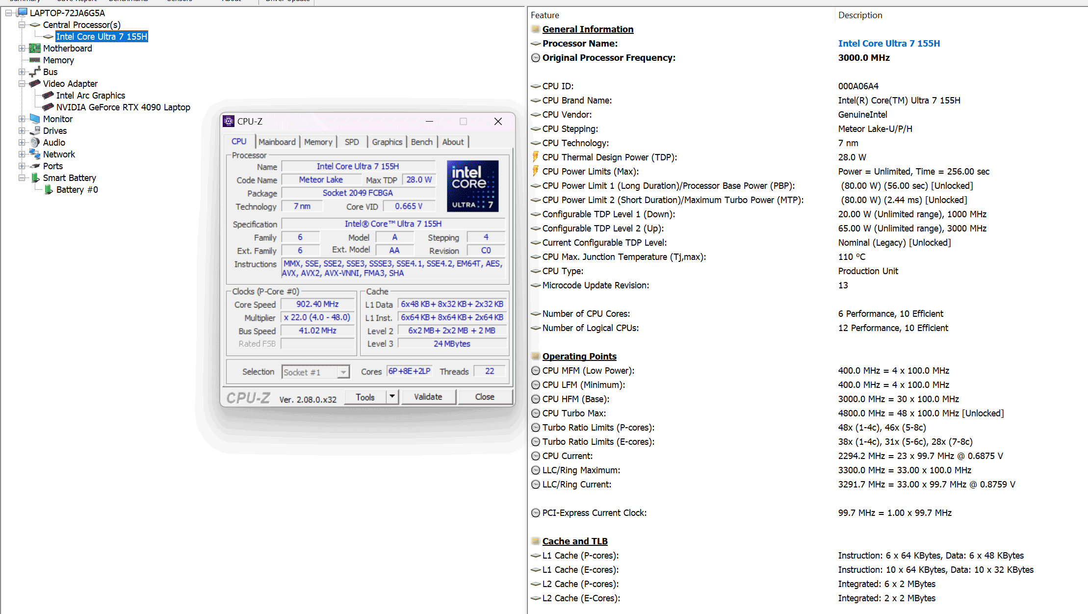The image size is (1088, 614).
Task: Click the Core VID 0.665 V field
Action: click(x=409, y=206)
